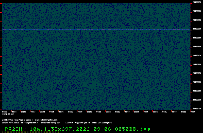Select the 28125700 frequency marker
Screen dimensions: 203x133
[x=197, y=65]
